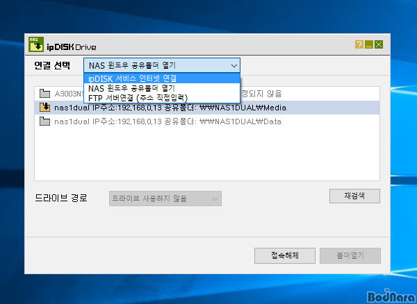Viewport: 417px width, 304px height.
Task: Click the ipDISK Drive NAS logo icon
Action: click(x=36, y=44)
